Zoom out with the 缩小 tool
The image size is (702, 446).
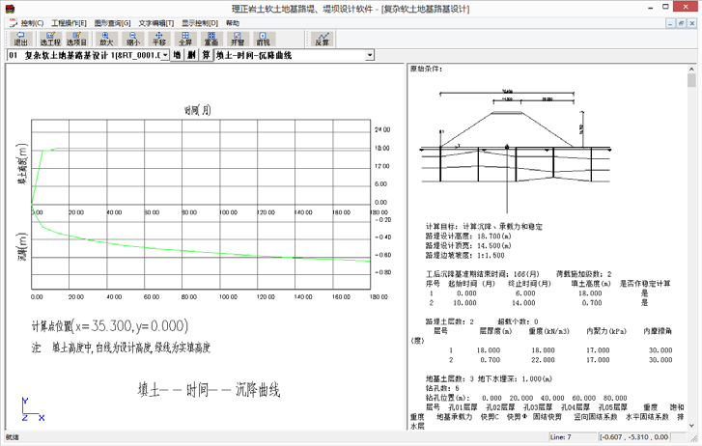point(133,40)
